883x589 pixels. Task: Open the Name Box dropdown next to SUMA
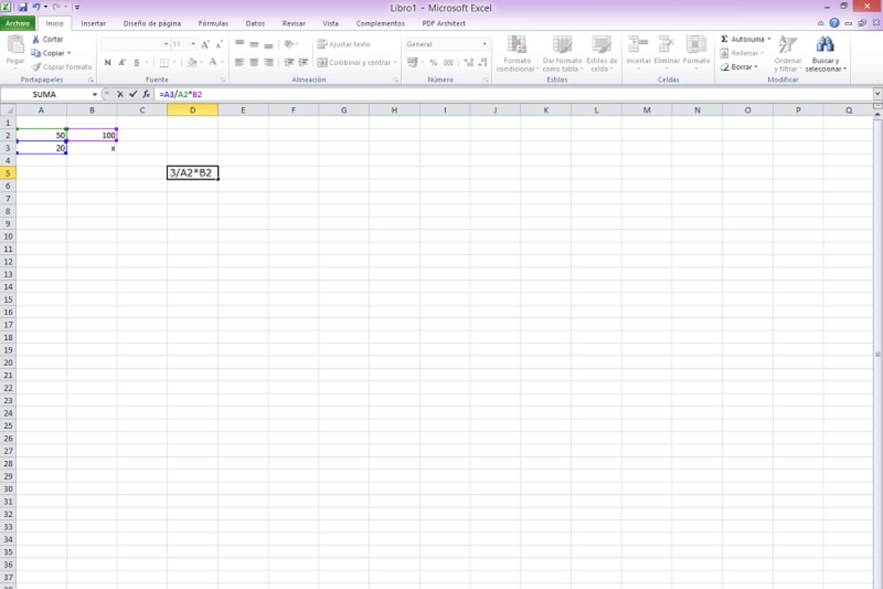click(94, 94)
